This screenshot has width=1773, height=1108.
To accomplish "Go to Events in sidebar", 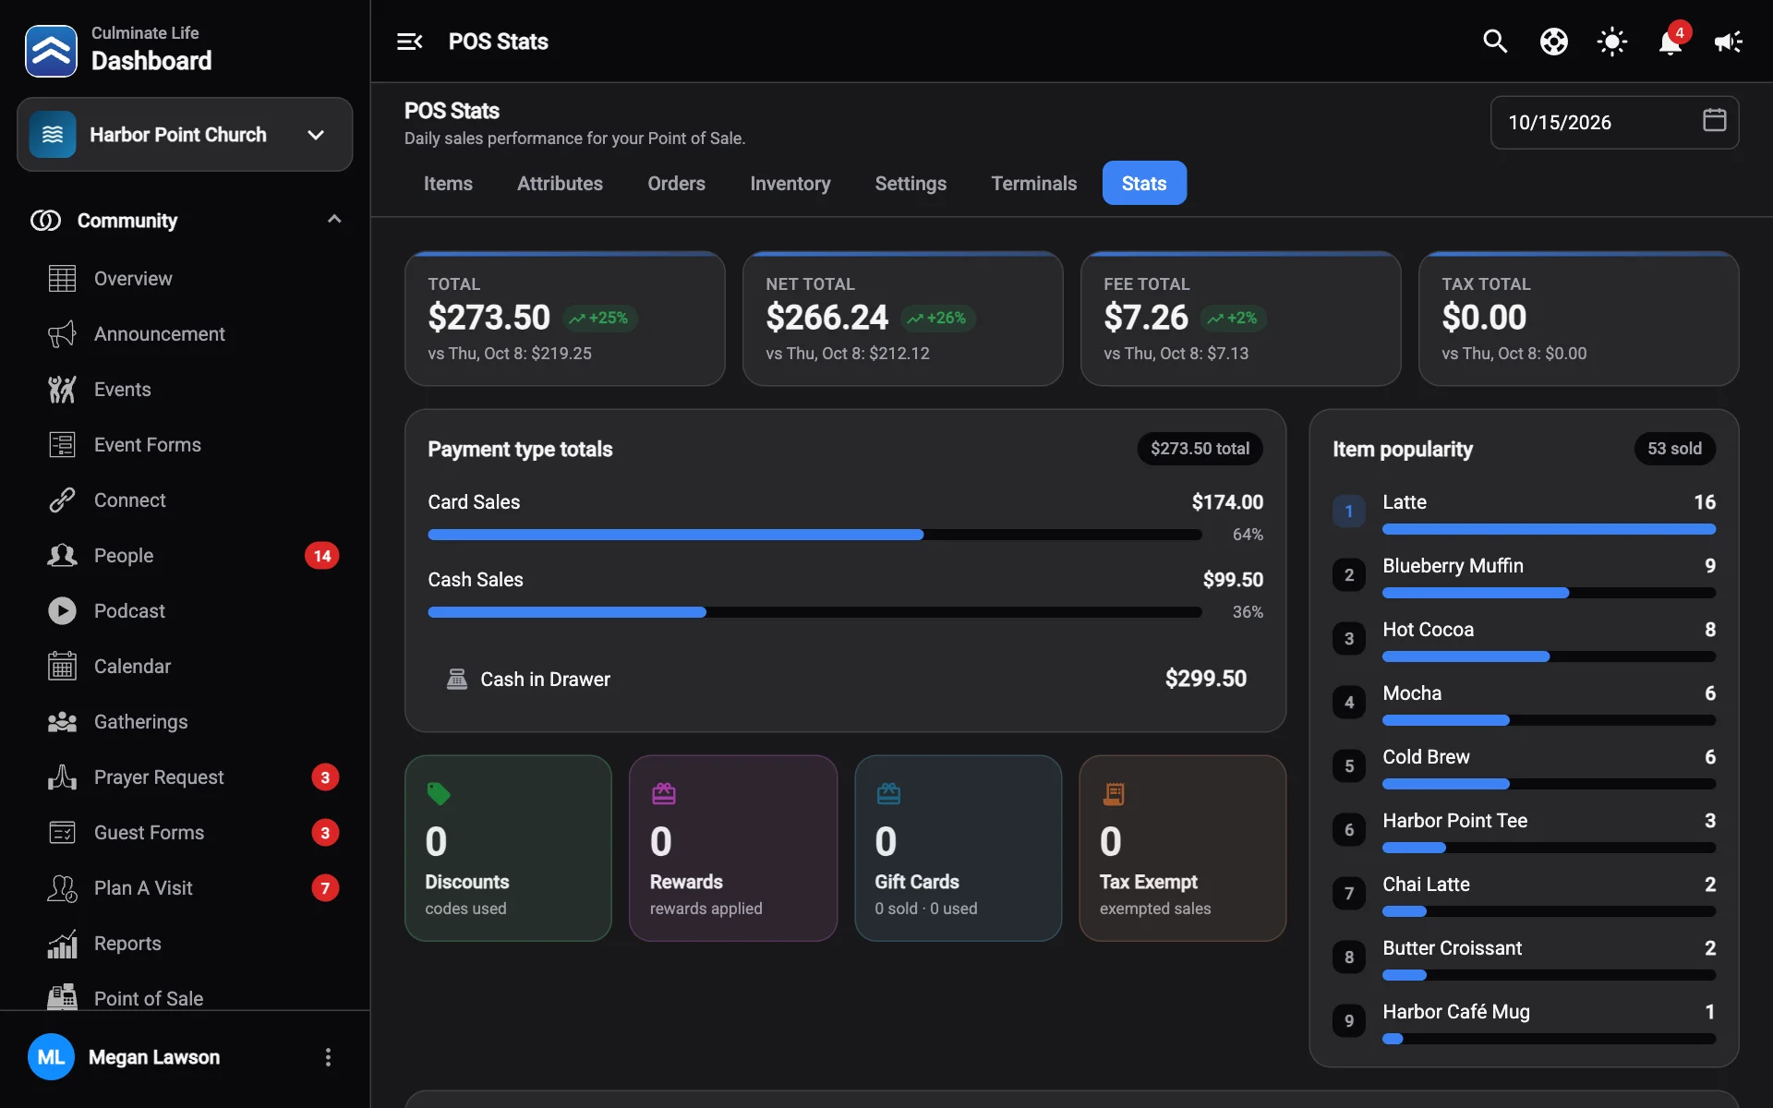I will [x=185, y=390].
